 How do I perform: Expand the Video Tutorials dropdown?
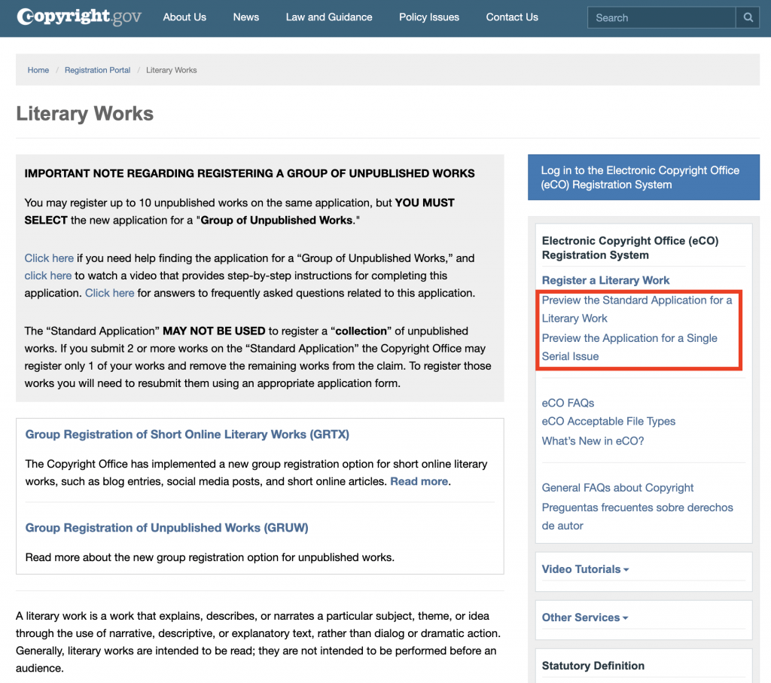point(585,569)
